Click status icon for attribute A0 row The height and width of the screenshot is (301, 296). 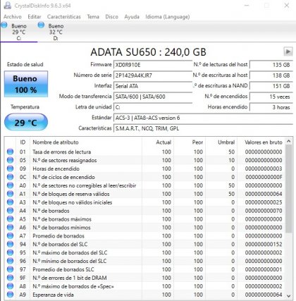(10, 185)
